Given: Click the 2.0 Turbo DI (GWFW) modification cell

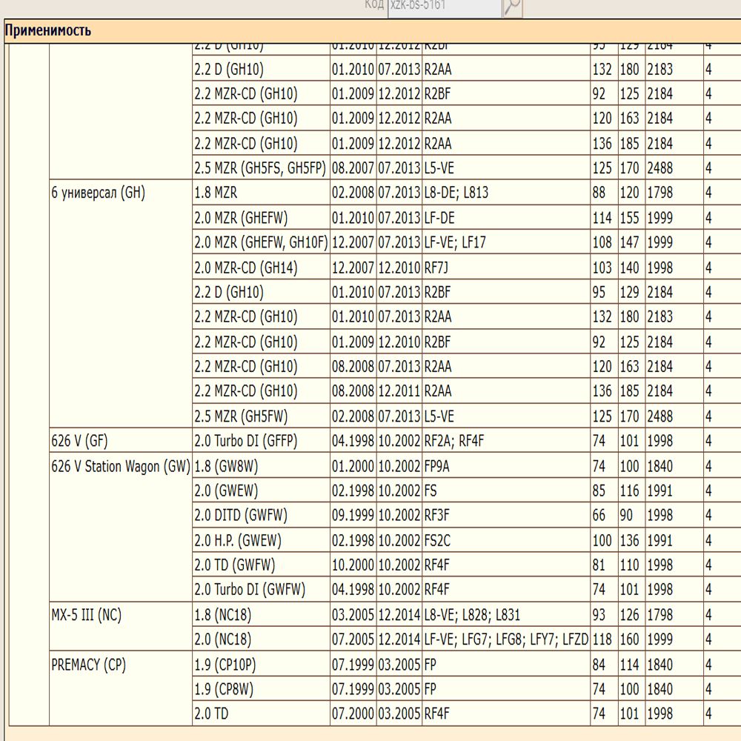Looking at the screenshot, I should pyautogui.click(x=261, y=589).
